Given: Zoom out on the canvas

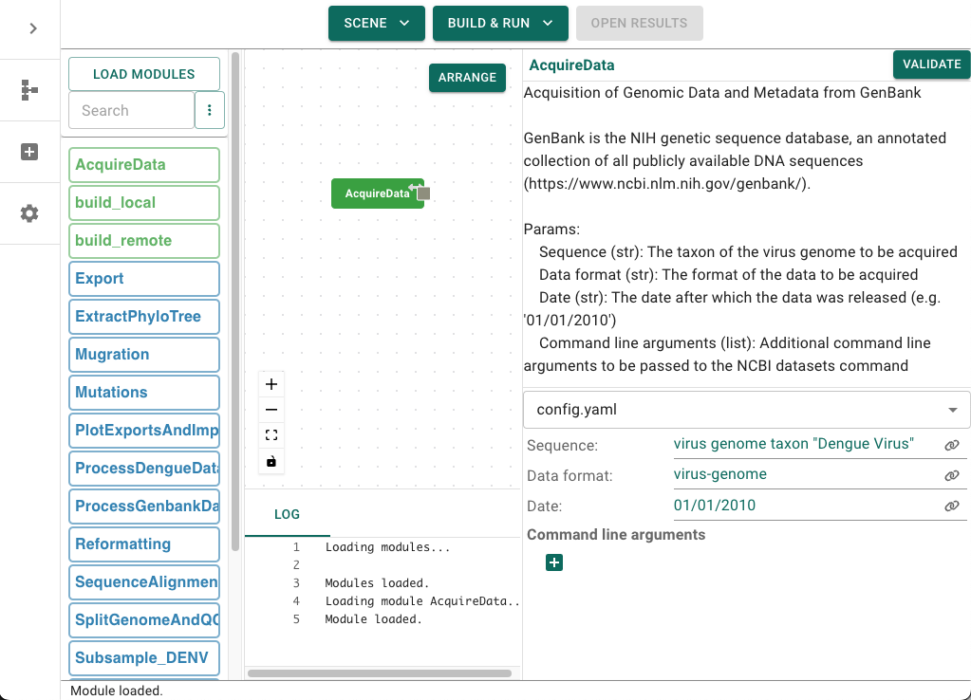Looking at the screenshot, I should coord(271,410).
